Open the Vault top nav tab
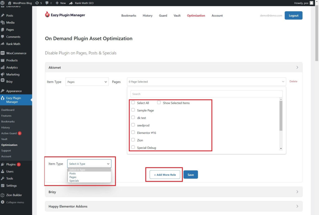Image resolution: width=319 pixels, height=215 pixels. click(177, 16)
